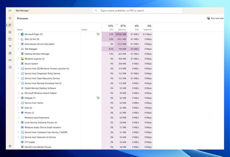The image size is (230, 157).
Task: Select Service Host: Remote Procedure Call row
Action: point(84,83)
